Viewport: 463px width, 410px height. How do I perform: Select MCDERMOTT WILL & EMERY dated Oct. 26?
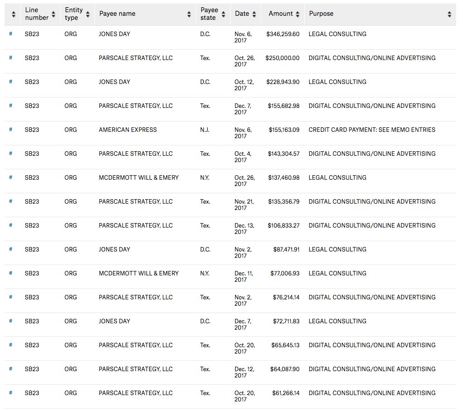click(139, 177)
